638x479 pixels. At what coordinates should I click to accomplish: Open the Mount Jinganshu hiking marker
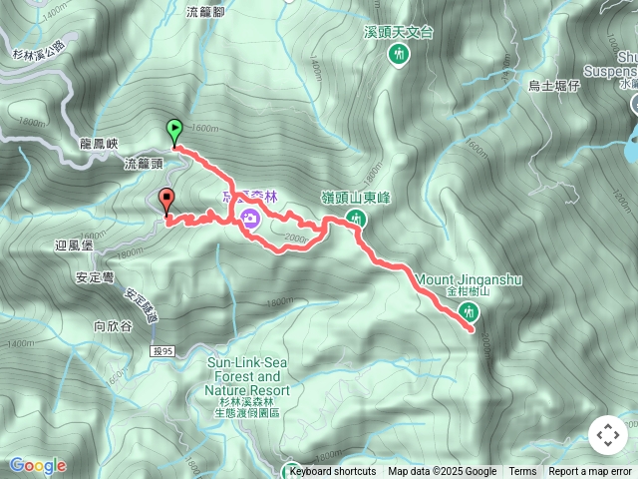[469, 312]
